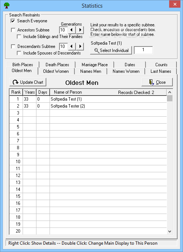
Task: Open the Names Men tab
Action: 91,71
